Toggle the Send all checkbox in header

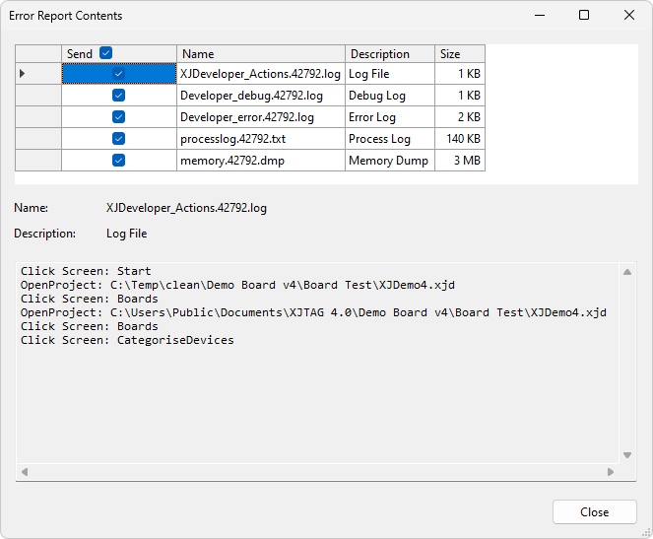coord(106,54)
